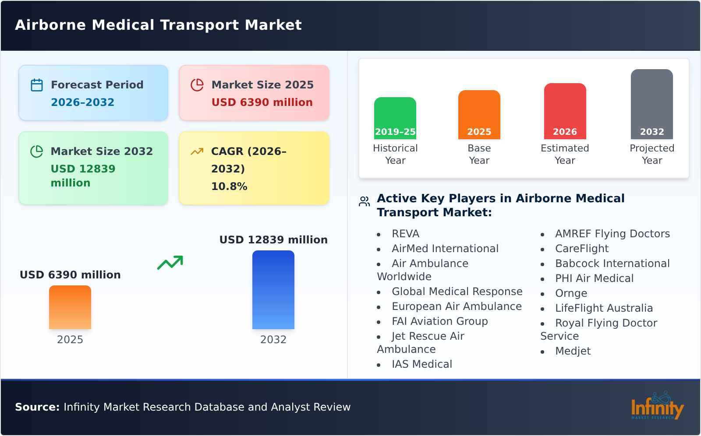
Task: Click the REVA key player entry
Action: point(405,234)
